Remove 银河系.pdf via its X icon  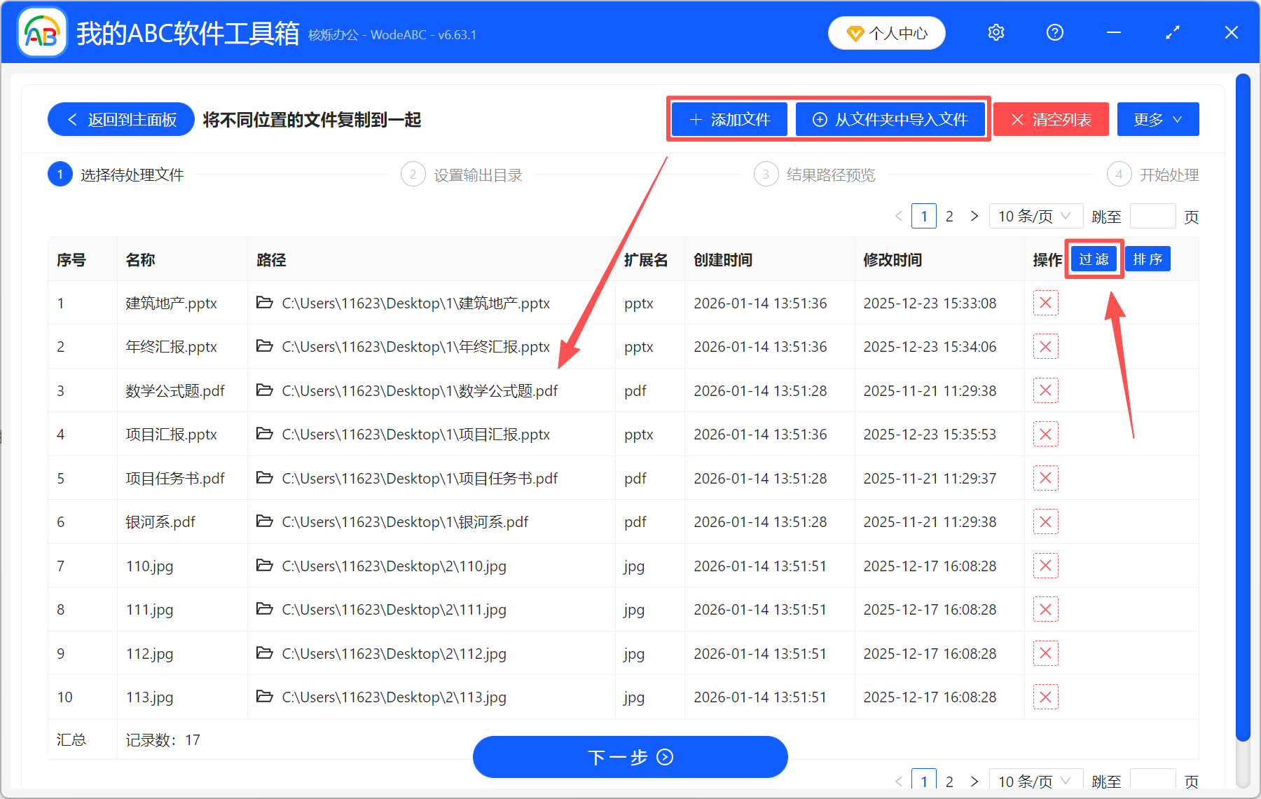1045,521
